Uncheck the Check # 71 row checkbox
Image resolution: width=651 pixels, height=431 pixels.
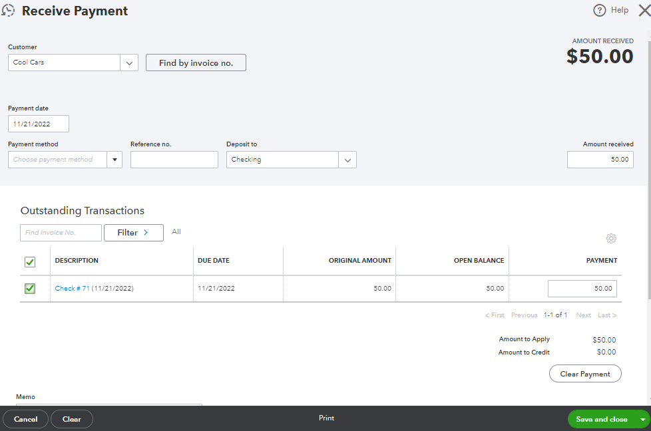pyautogui.click(x=30, y=289)
